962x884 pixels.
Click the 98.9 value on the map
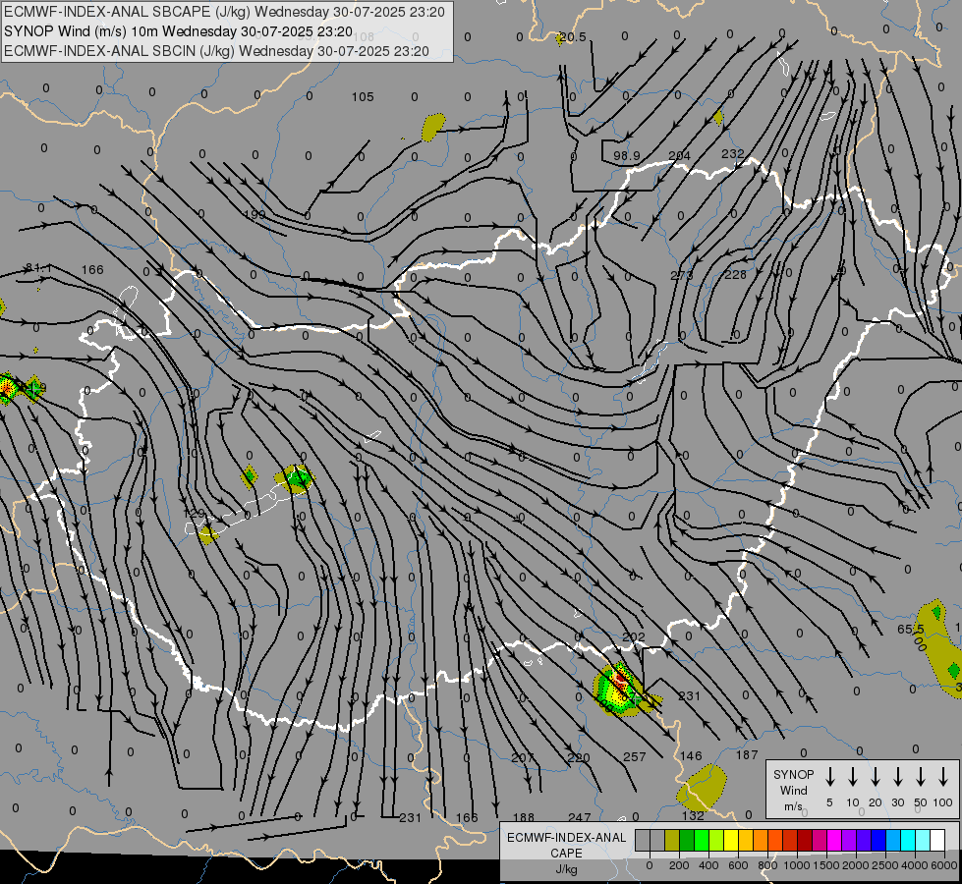tap(626, 156)
